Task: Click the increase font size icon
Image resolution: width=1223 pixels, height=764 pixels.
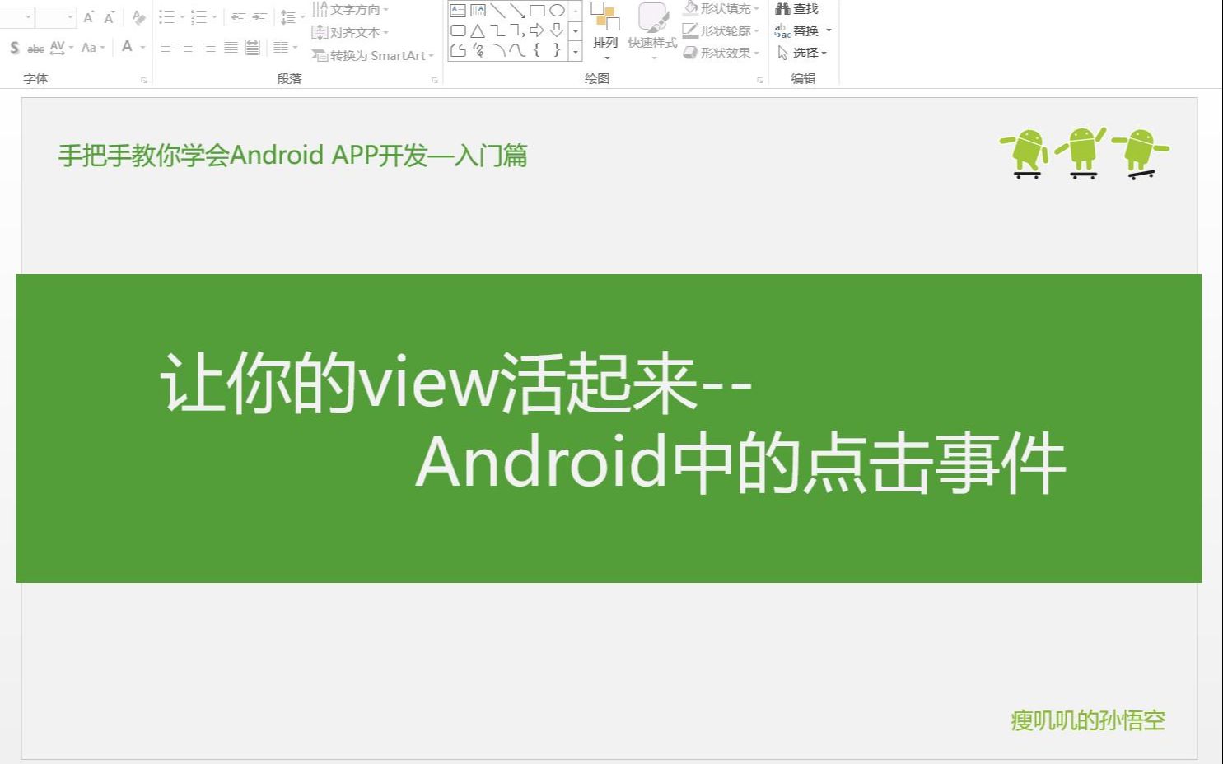Action: [88, 17]
